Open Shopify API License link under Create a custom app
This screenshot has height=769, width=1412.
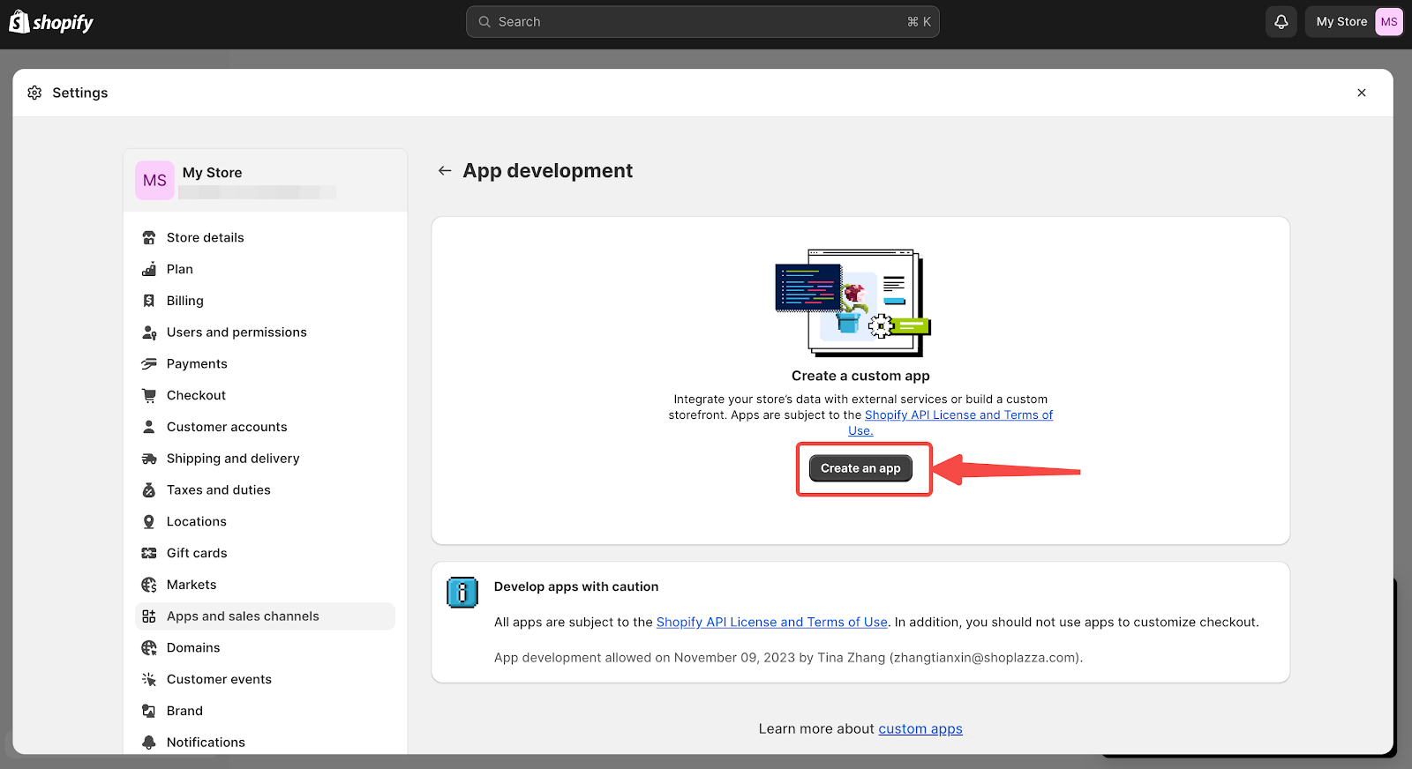coord(958,415)
